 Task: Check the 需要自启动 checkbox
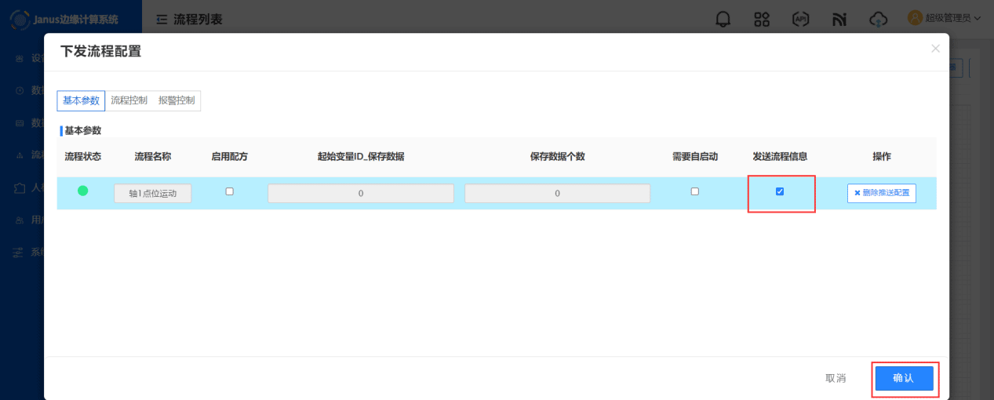point(694,191)
